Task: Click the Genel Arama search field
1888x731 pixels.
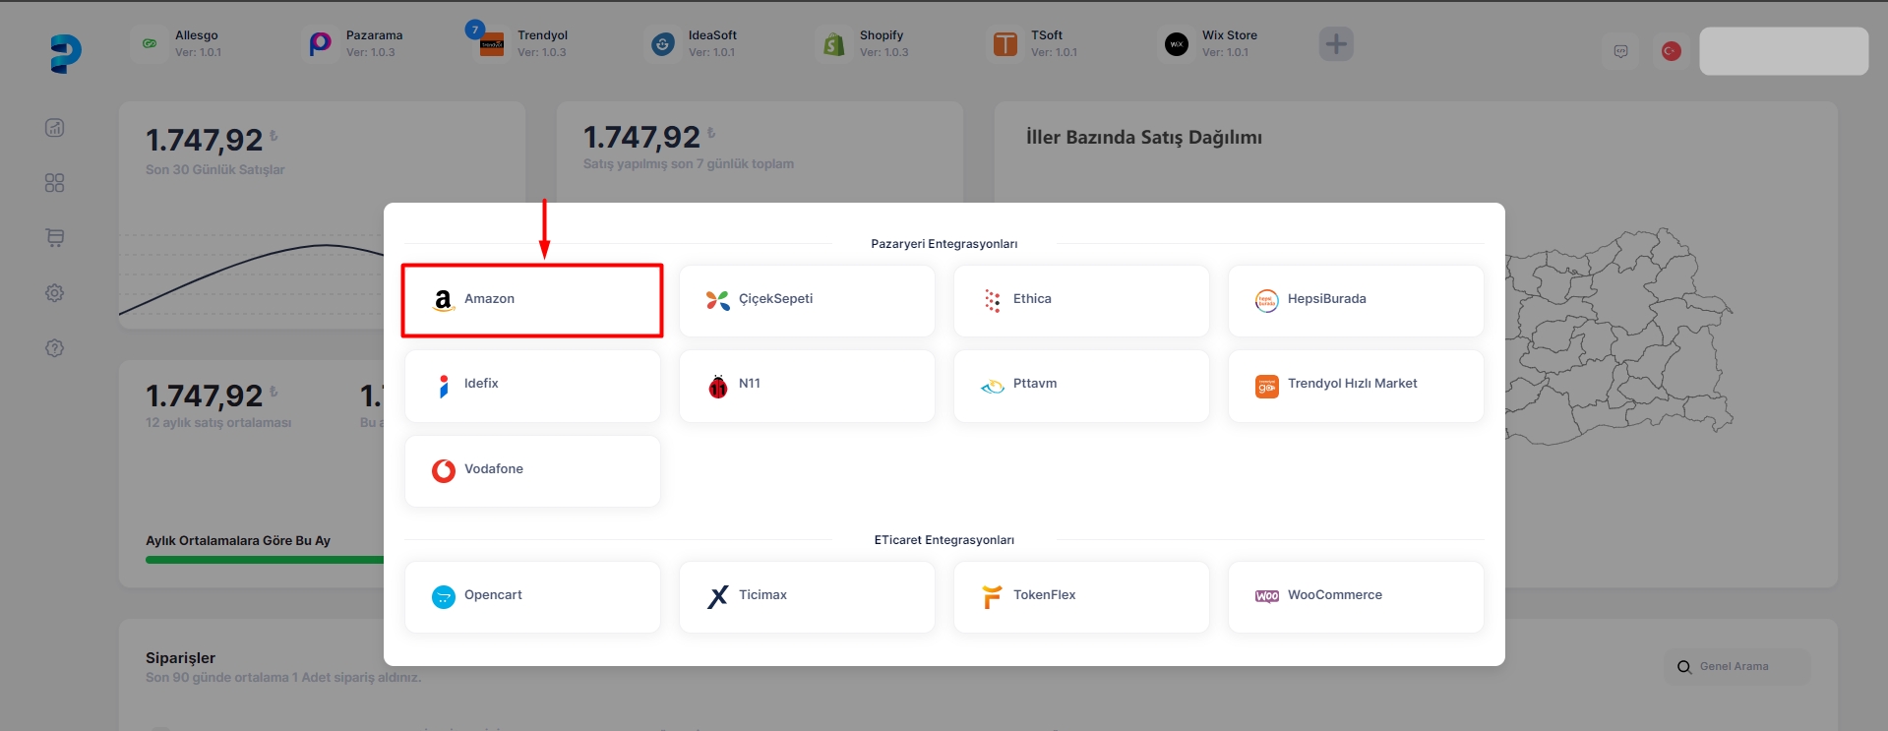Action: coord(1743,667)
